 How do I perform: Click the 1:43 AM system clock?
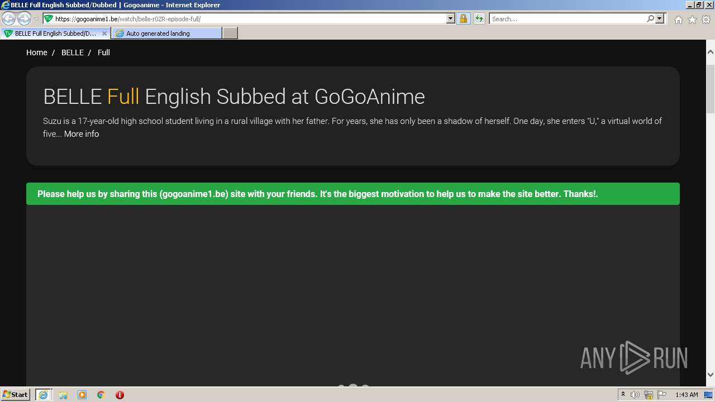[687, 395]
